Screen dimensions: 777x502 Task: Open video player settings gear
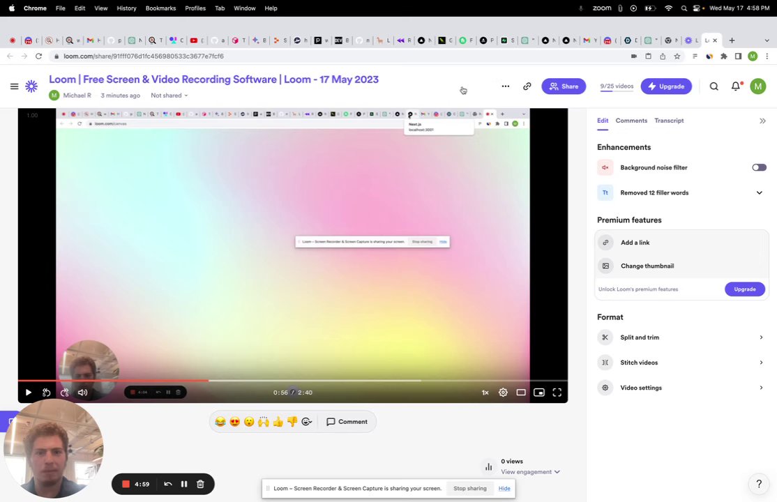[x=503, y=393]
